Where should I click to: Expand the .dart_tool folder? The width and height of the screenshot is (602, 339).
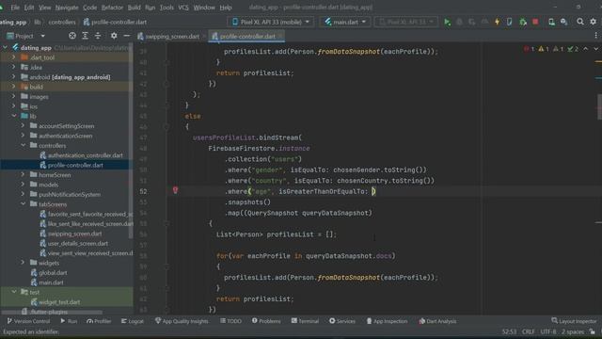[x=14, y=56]
